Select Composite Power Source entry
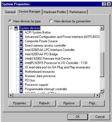 click(x=41, y=41)
